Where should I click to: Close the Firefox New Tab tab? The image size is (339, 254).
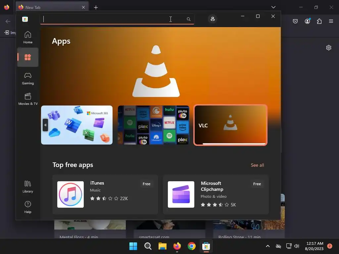pos(83,7)
